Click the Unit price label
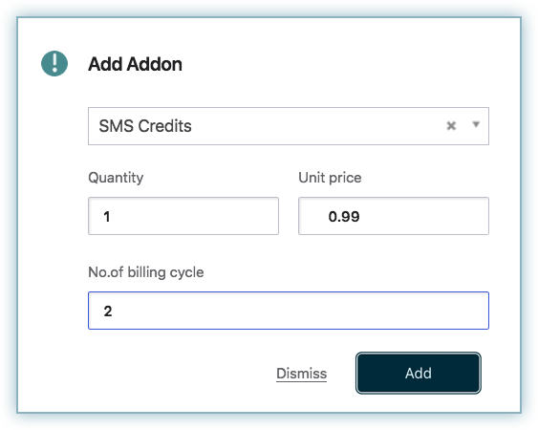This screenshot has width=538, height=430. pos(330,178)
